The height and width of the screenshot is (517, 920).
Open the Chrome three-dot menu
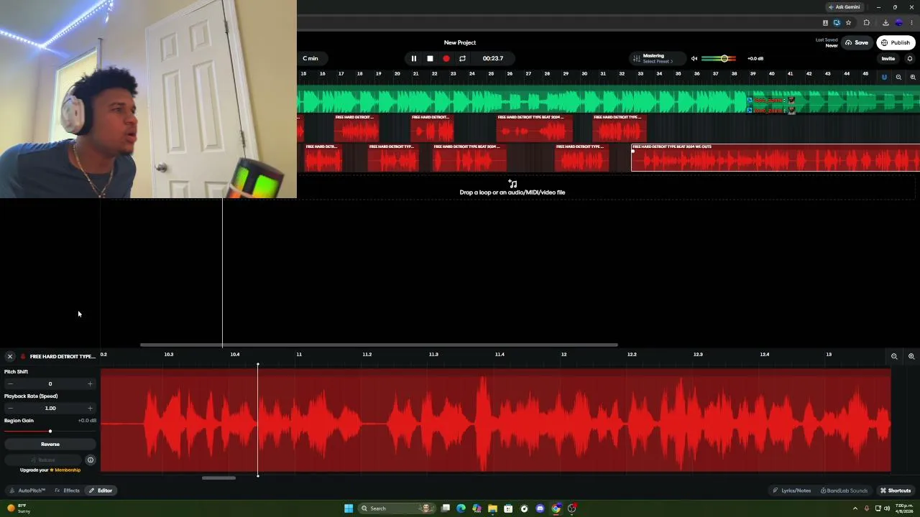[x=911, y=22]
